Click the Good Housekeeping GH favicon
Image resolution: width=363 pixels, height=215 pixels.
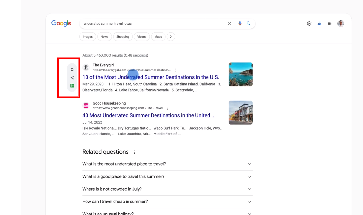click(x=86, y=106)
